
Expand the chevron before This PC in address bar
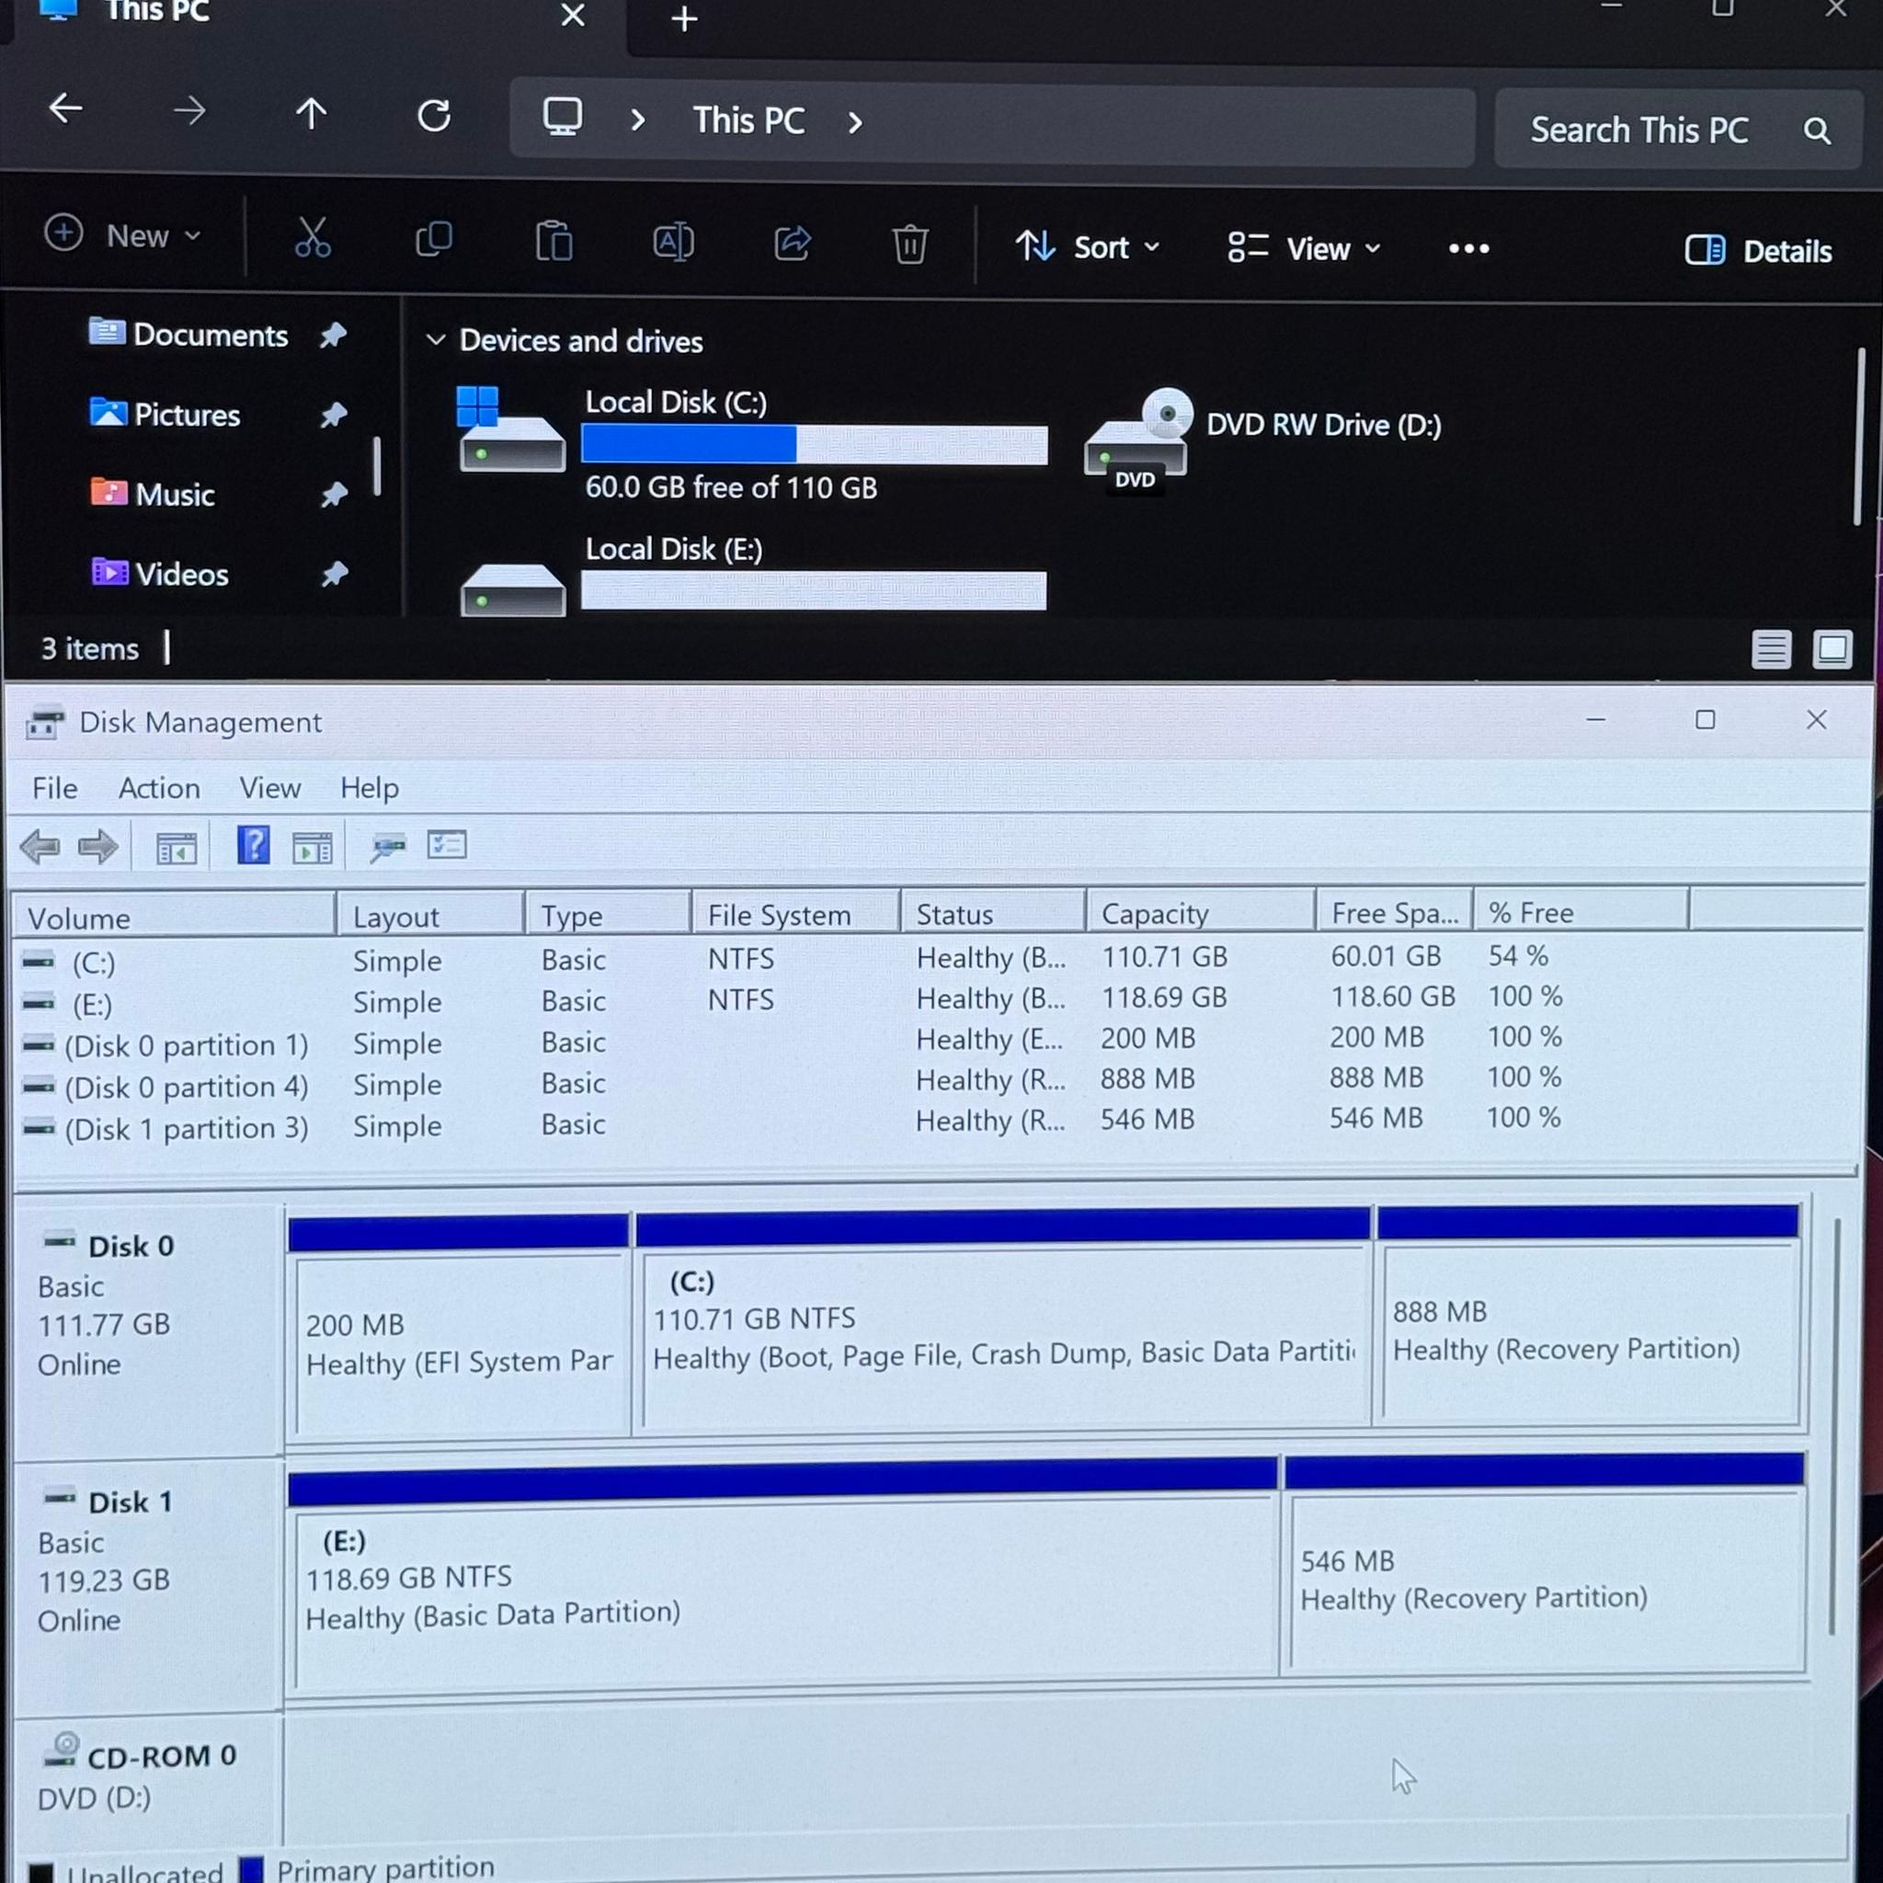[637, 120]
